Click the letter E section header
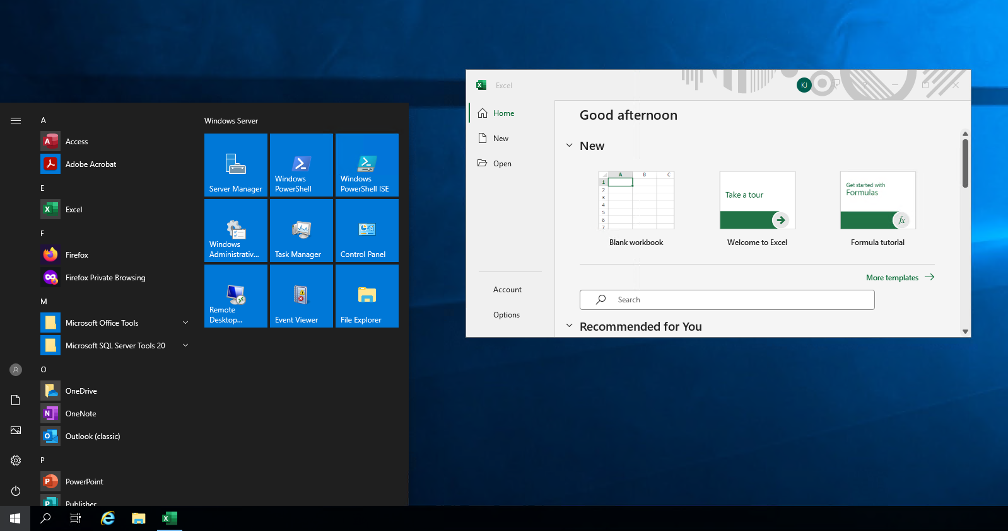The image size is (1008, 531). point(42,188)
